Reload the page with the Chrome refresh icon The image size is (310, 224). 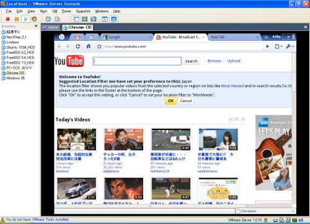[78, 46]
